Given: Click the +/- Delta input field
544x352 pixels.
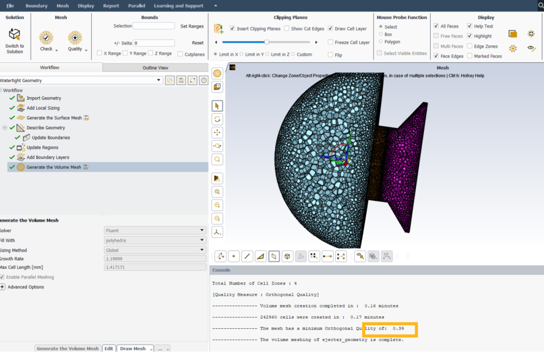Looking at the screenshot, I should 154,43.
